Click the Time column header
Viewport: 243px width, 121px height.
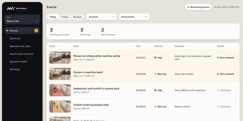point(138,46)
